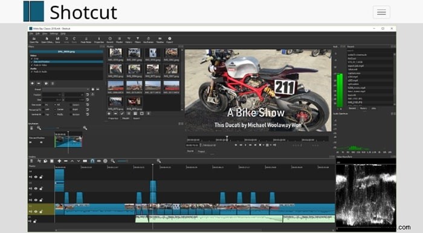This screenshot has height=233, width=423.
Task: Click the Lift up-arrow timeline icon
Action: coord(72,161)
